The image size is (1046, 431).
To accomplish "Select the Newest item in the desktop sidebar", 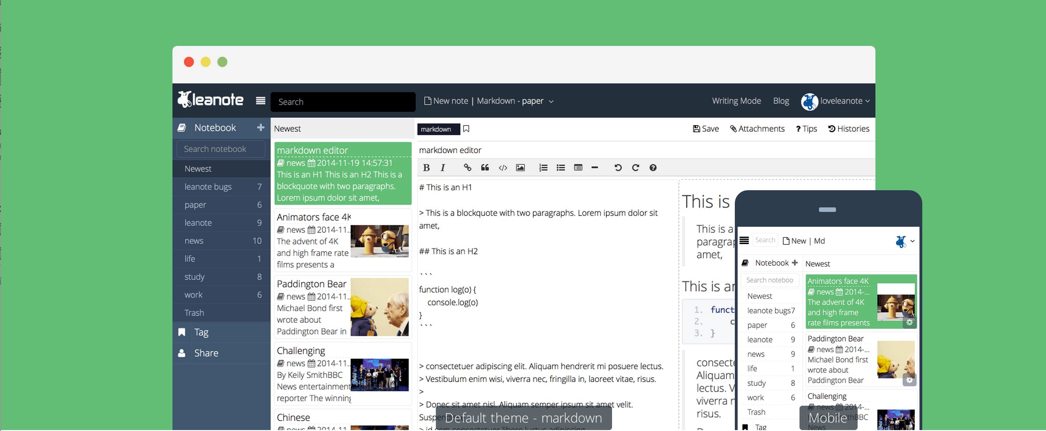I will [221, 169].
